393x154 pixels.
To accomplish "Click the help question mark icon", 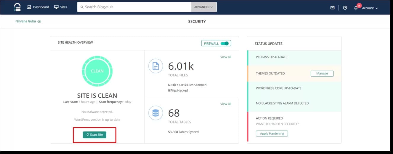I will [x=345, y=8].
